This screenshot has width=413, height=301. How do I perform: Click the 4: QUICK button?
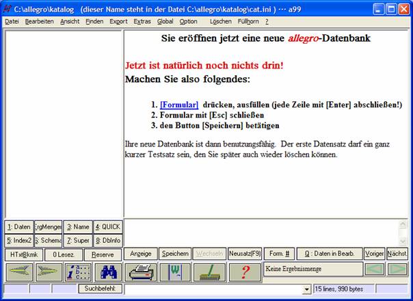(108, 227)
